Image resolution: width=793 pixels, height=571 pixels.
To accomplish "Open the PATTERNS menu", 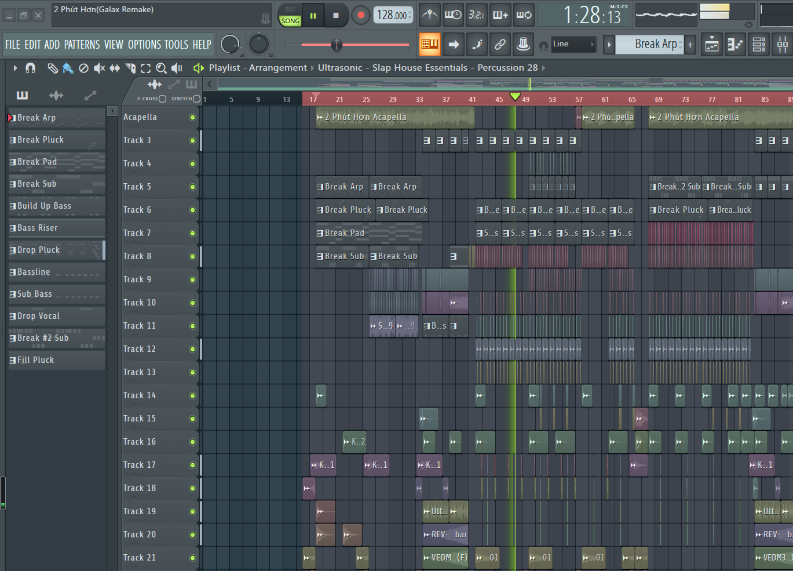I will pos(82,45).
